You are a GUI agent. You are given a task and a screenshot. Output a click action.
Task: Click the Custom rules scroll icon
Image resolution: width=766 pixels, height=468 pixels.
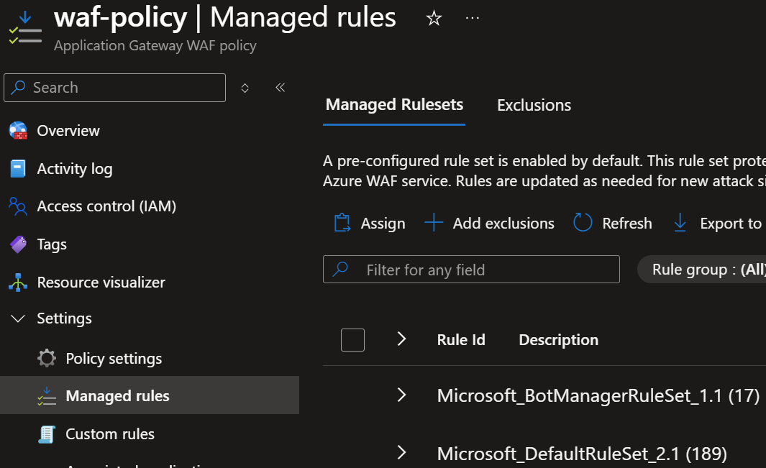(x=47, y=433)
